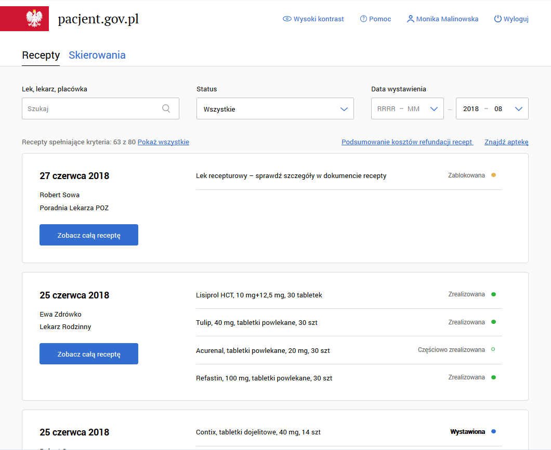The width and height of the screenshot is (551, 450).
Task: Click the hollow Częściowo zrealizowana status circle
Action: click(x=493, y=349)
